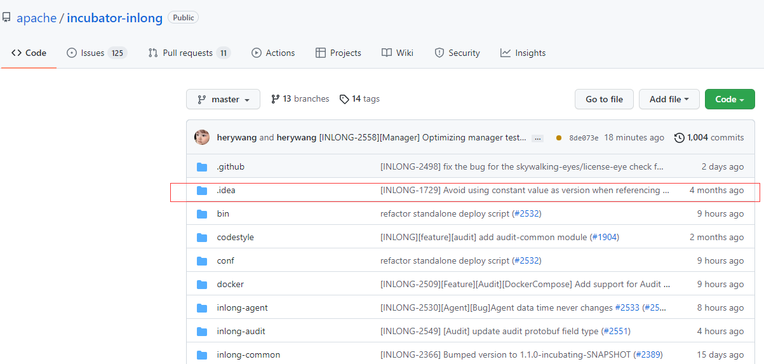Open the .github folder icon

coord(202,167)
